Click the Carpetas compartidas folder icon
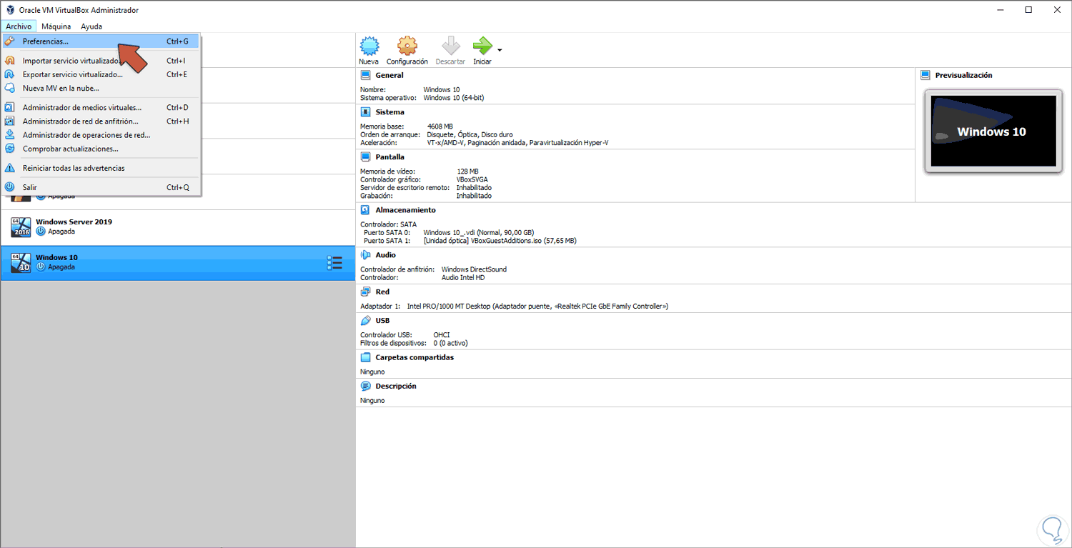 [x=365, y=357]
